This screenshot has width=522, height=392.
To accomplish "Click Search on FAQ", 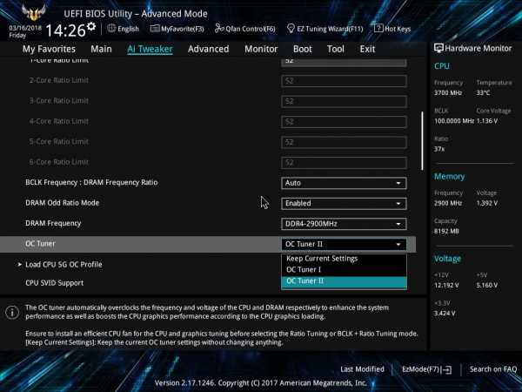I will (x=493, y=369).
